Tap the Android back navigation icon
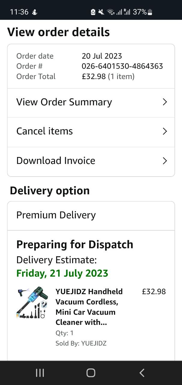The height and width of the screenshot is (385, 182). (142, 373)
